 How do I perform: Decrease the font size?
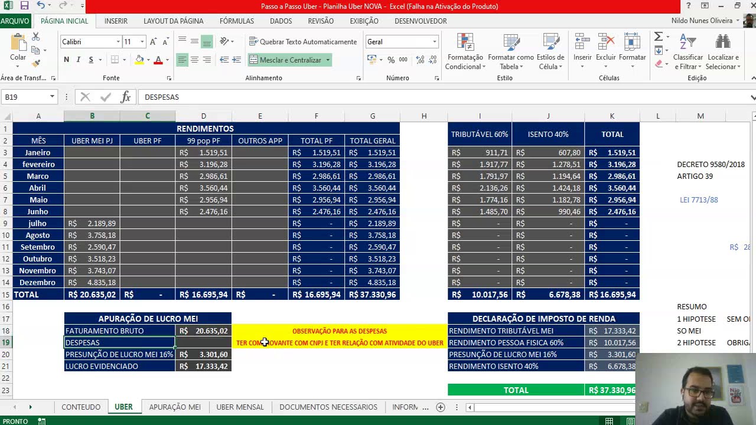(x=165, y=42)
